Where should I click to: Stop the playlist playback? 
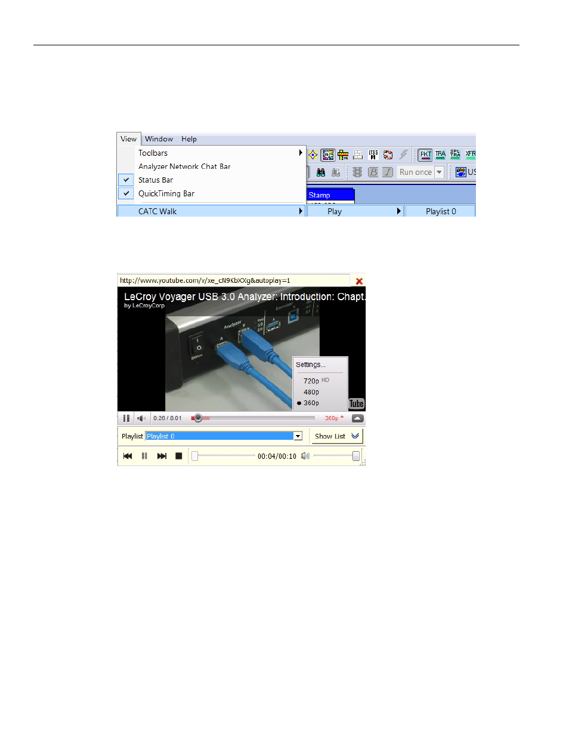(x=178, y=456)
